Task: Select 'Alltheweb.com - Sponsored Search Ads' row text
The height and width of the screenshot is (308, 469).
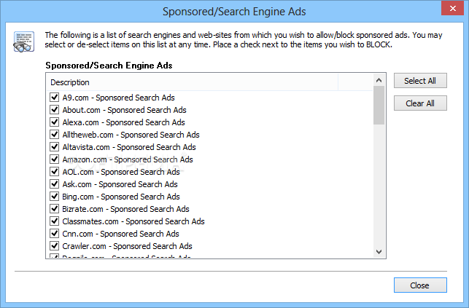Action: click(x=131, y=135)
